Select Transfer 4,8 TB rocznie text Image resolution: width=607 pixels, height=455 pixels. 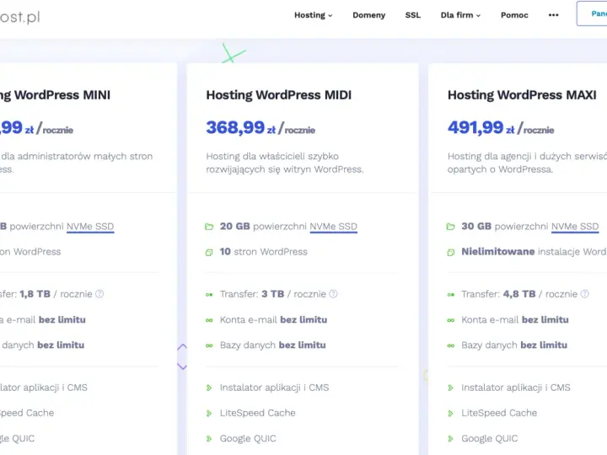[519, 294]
